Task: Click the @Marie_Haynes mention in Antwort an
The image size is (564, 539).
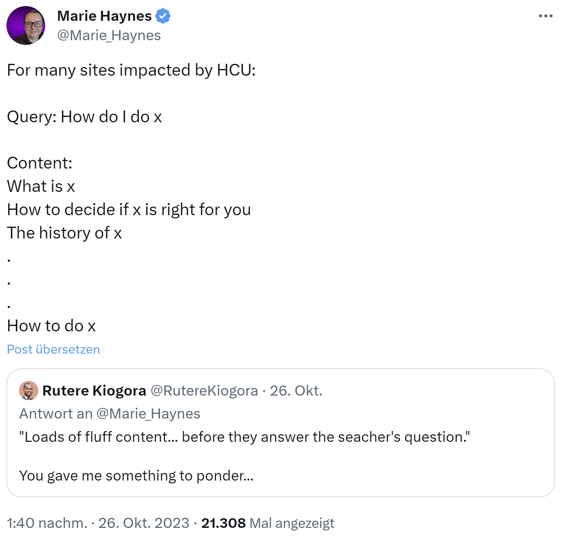Action: pos(149,413)
